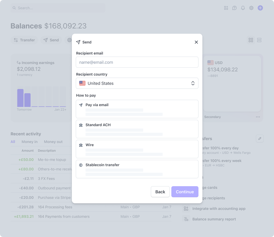Open Balance summary report link
The height and width of the screenshot is (237, 274).
(x=214, y=219)
